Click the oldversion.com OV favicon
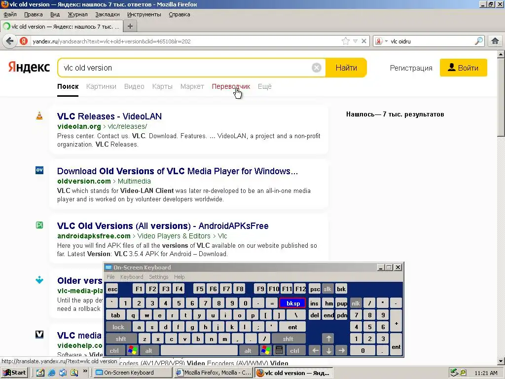505x379 pixels. (39, 170)
